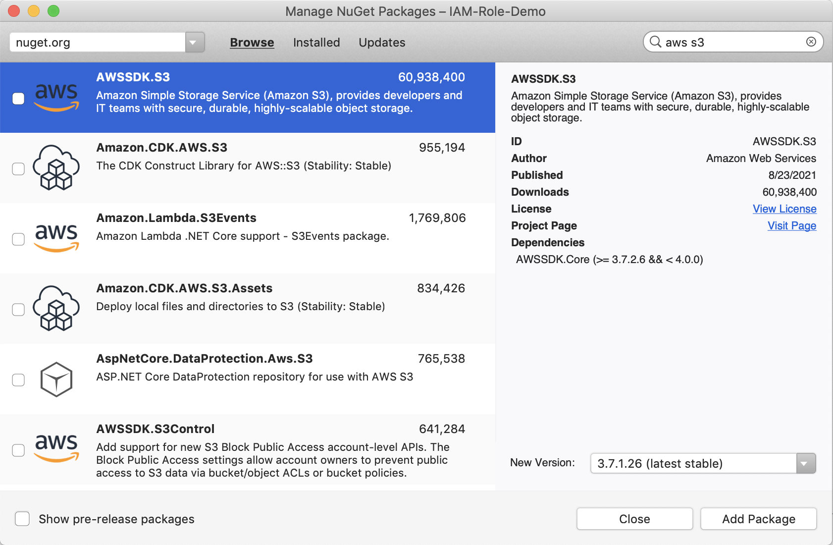Check the AWSSDK.S3Control package checkbox

[x=18, y=450]
